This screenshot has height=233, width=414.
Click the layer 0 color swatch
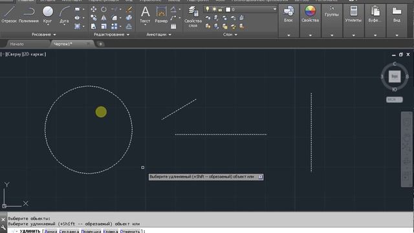228,10
